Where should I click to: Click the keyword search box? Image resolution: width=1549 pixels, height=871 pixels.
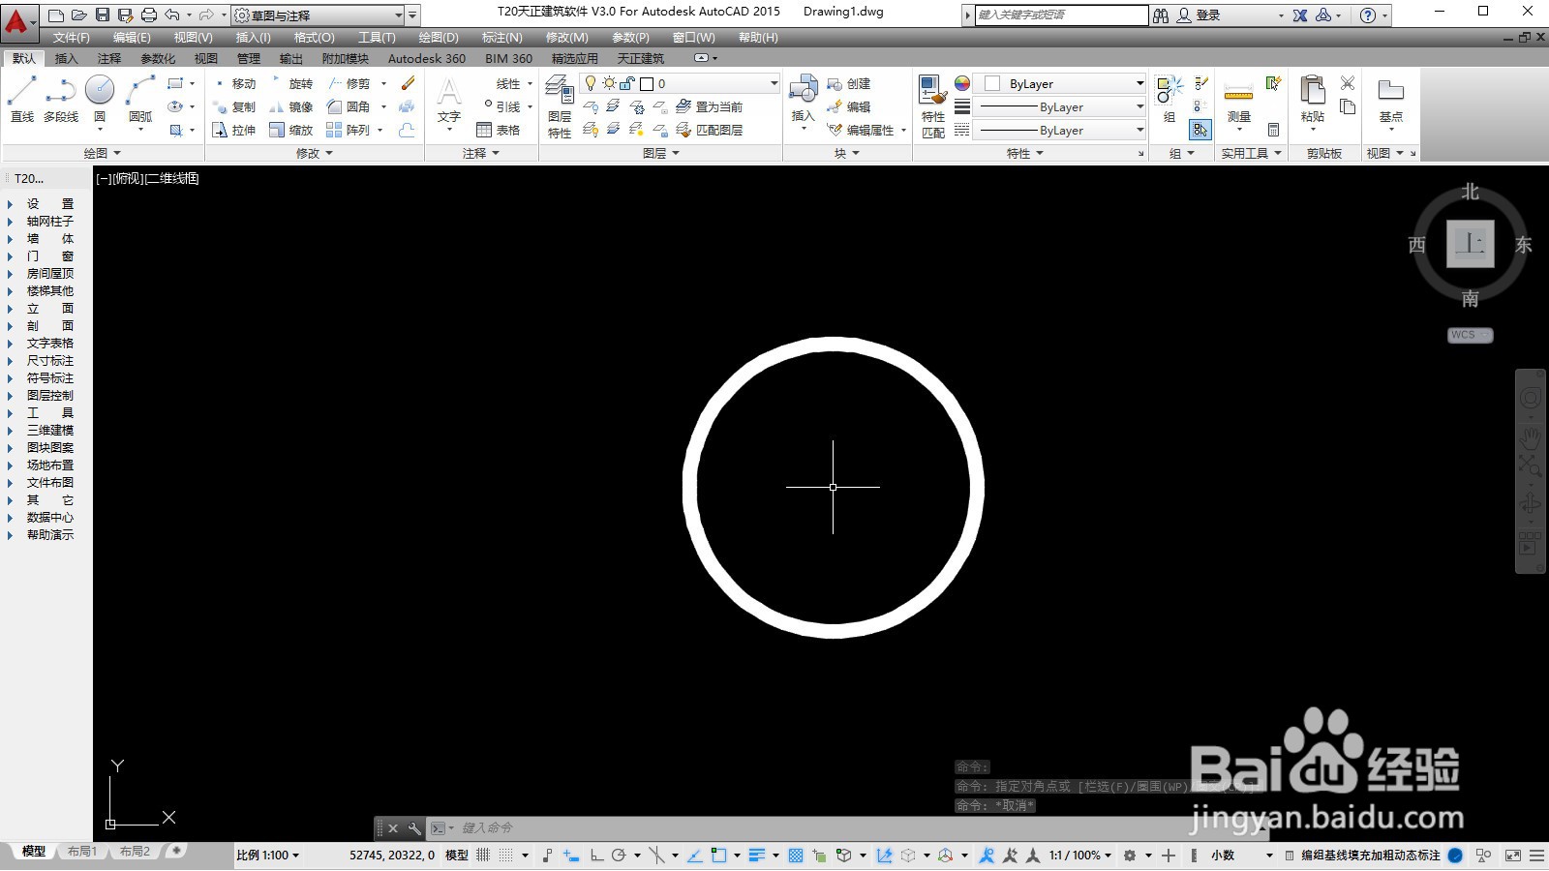[1061, 15]
